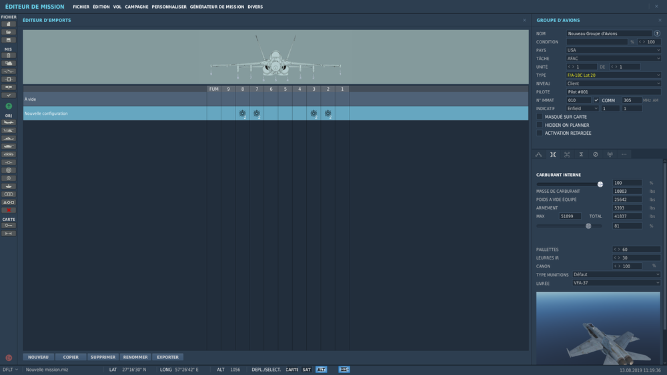This screenshot has height=375, width=667.
Task: Open the summary sigma tab
Action: pos(581,155)
